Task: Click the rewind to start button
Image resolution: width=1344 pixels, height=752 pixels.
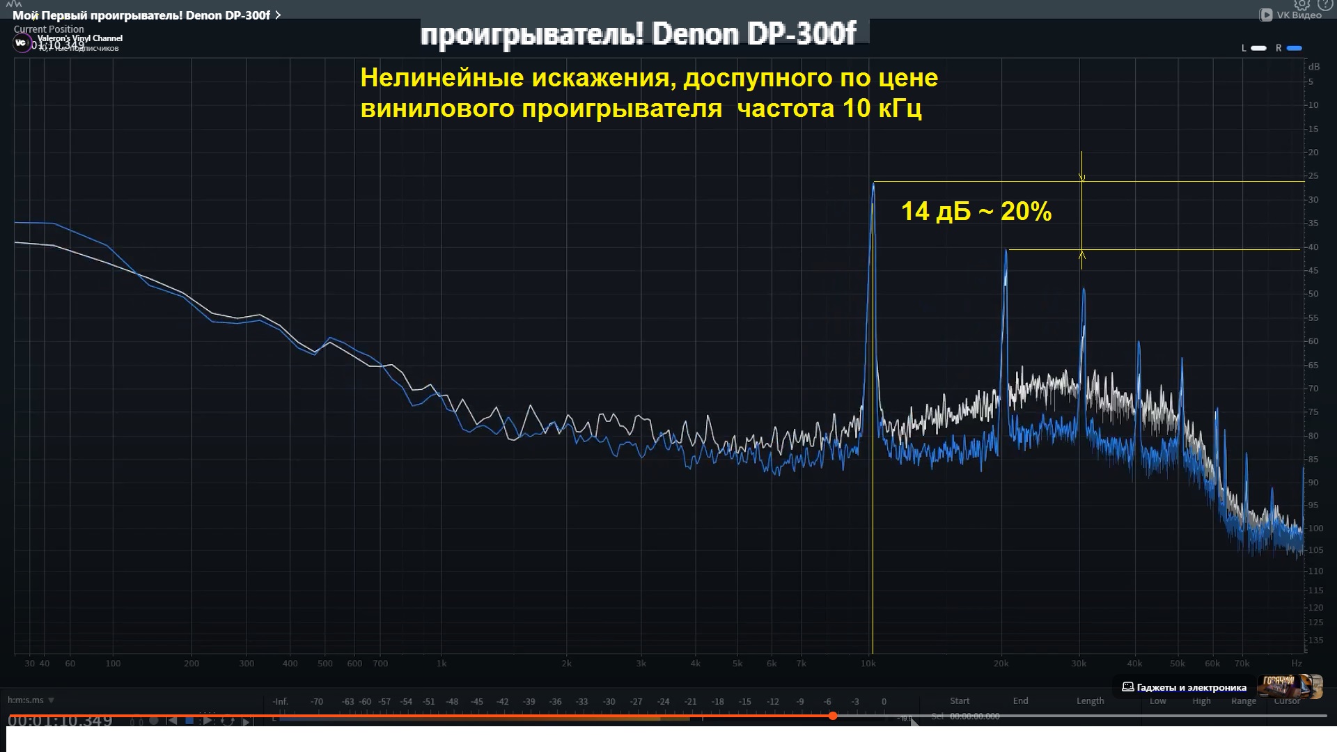Action: 172,721
